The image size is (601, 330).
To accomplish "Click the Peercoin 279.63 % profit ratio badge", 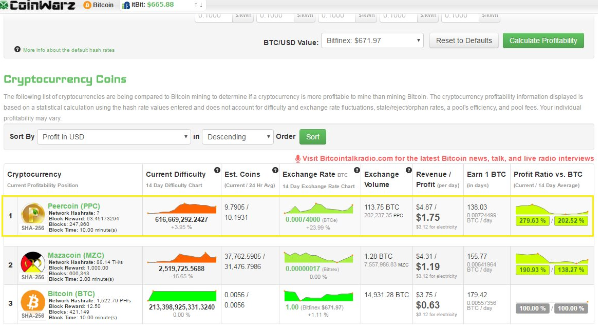I will 532,221.
